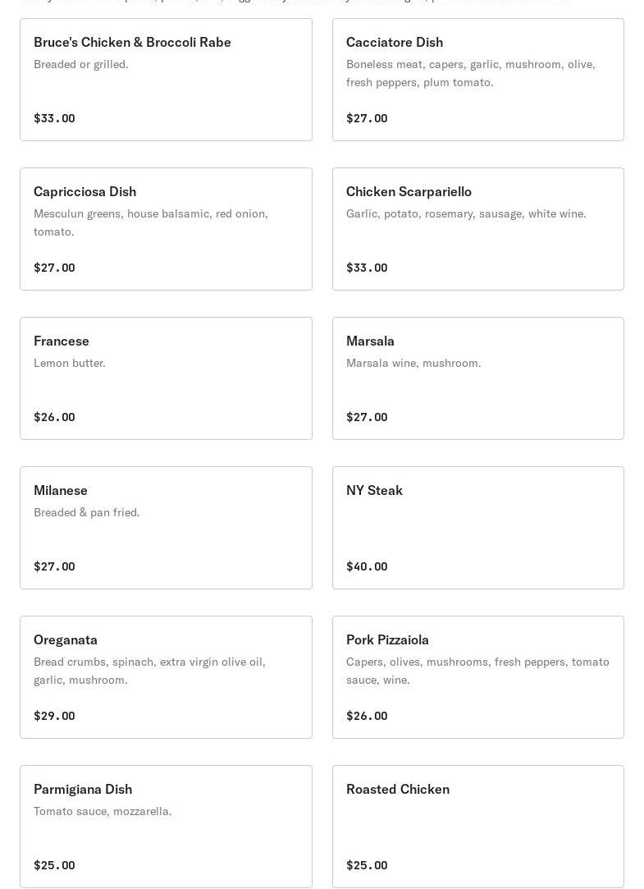The width and height of the screenshot is (644, 889).
Task: Select the NY Steak card
Action: click(477, 528)
